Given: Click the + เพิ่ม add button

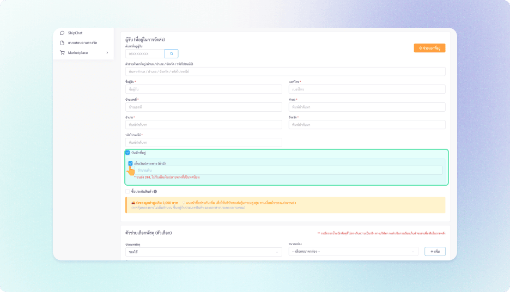Looking at the screenshot, I should (x=435, y=251).
